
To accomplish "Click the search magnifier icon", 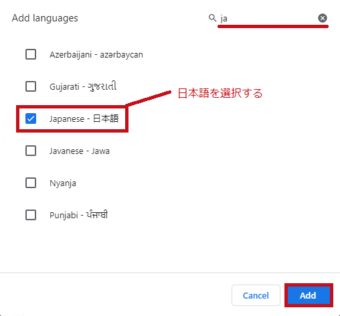I will pyautogui.click(x=212, y=18).
